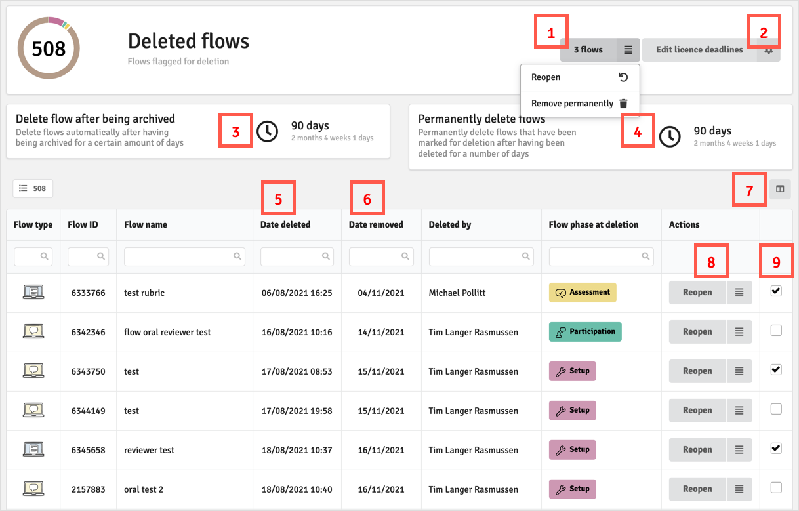Click the clock icon for permanently delete flows
The height and width of the screenshot is (511, 799).
coord(670,136)
